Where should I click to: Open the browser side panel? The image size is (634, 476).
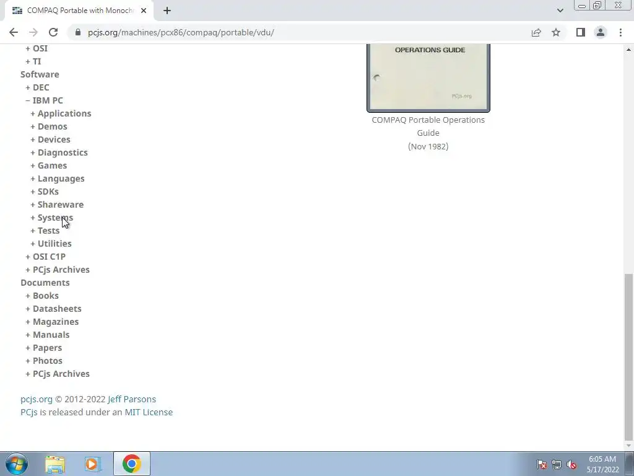click(x=581, y=32)
